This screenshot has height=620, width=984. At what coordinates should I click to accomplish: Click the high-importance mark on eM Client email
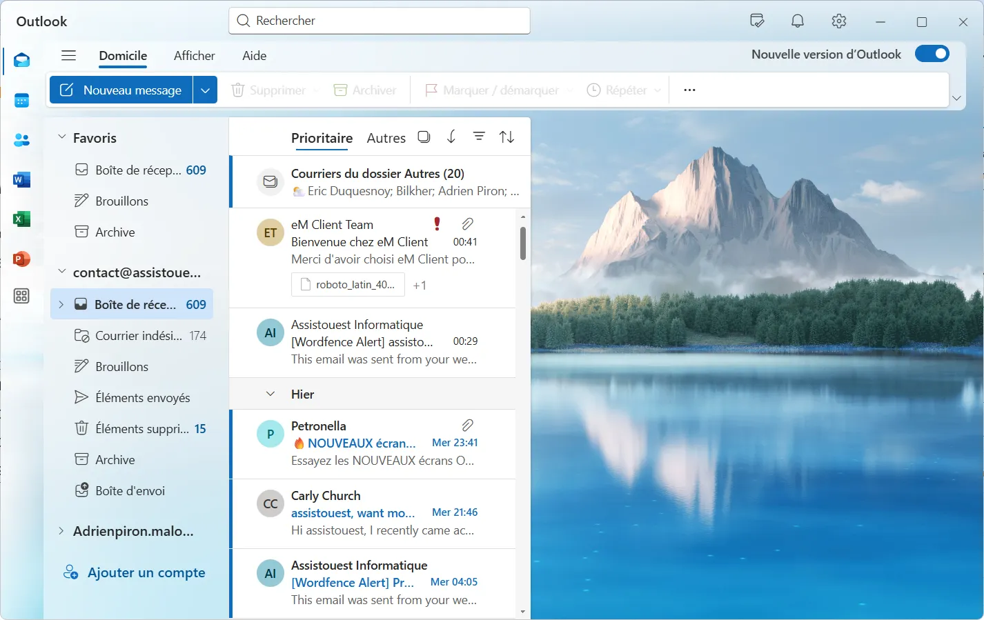tap(437, 223)
